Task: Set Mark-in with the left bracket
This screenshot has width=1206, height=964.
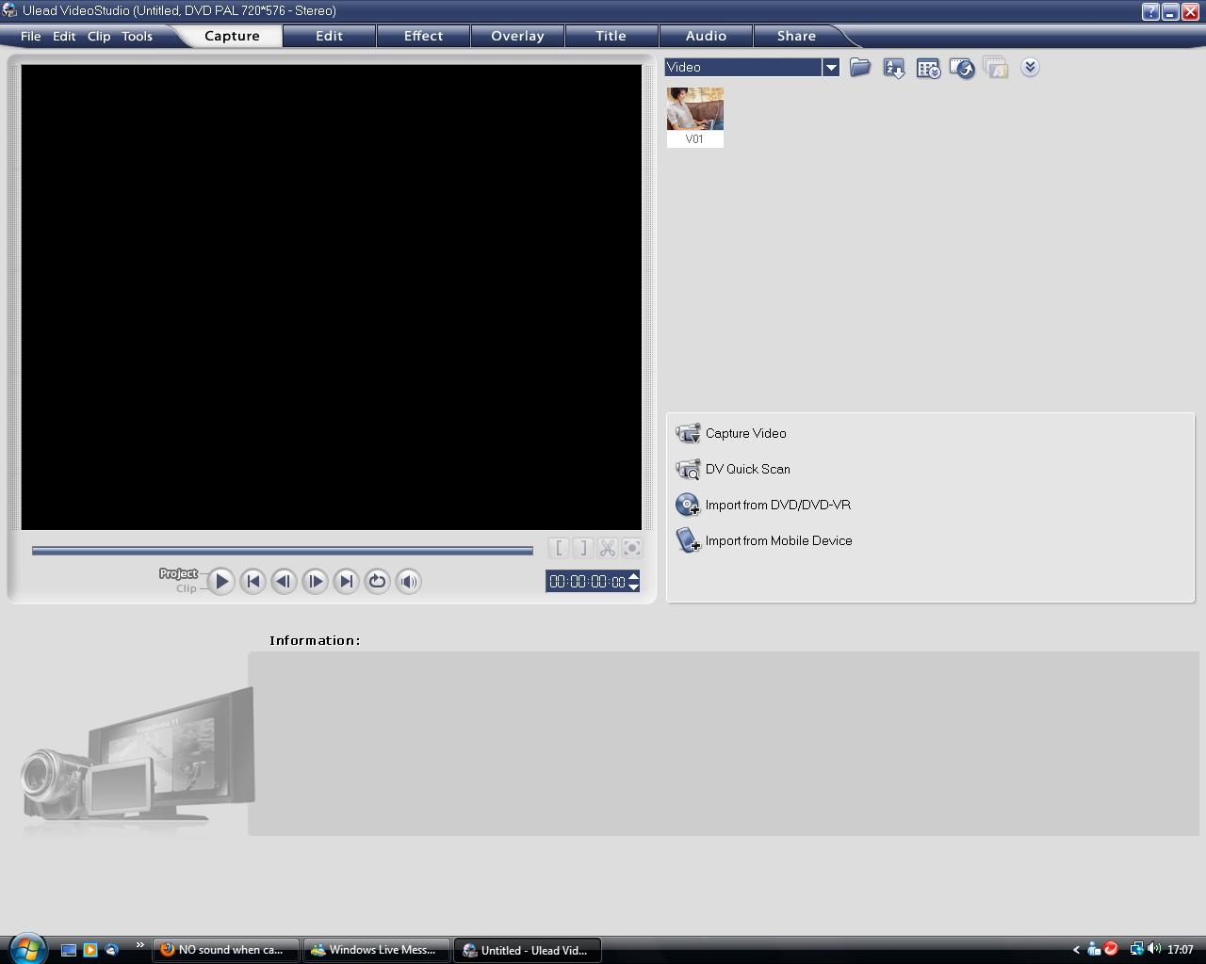Action: (559, 548)
